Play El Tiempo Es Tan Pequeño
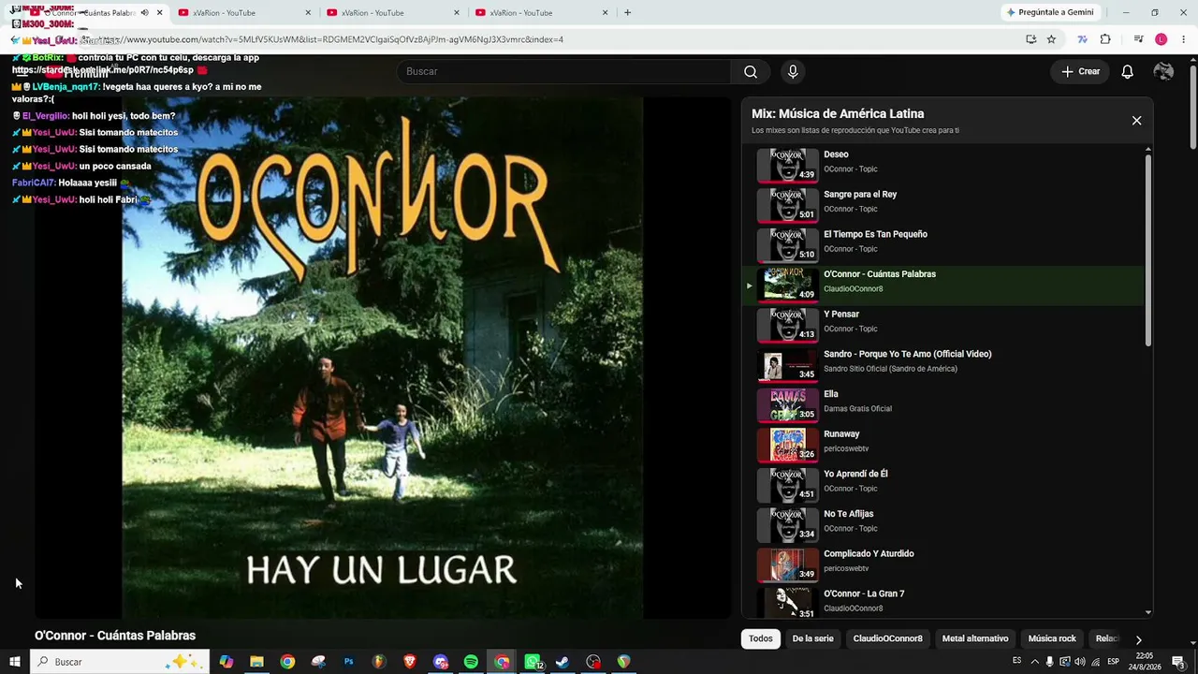 tap(943, 245)
